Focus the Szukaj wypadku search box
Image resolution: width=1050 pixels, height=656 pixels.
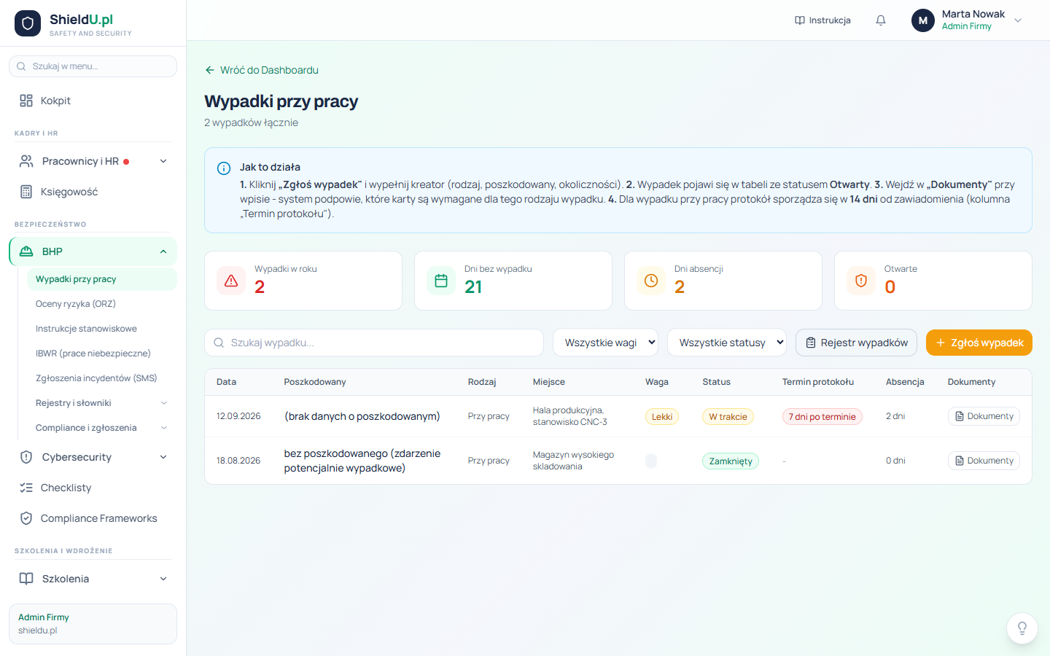point(374,343)
